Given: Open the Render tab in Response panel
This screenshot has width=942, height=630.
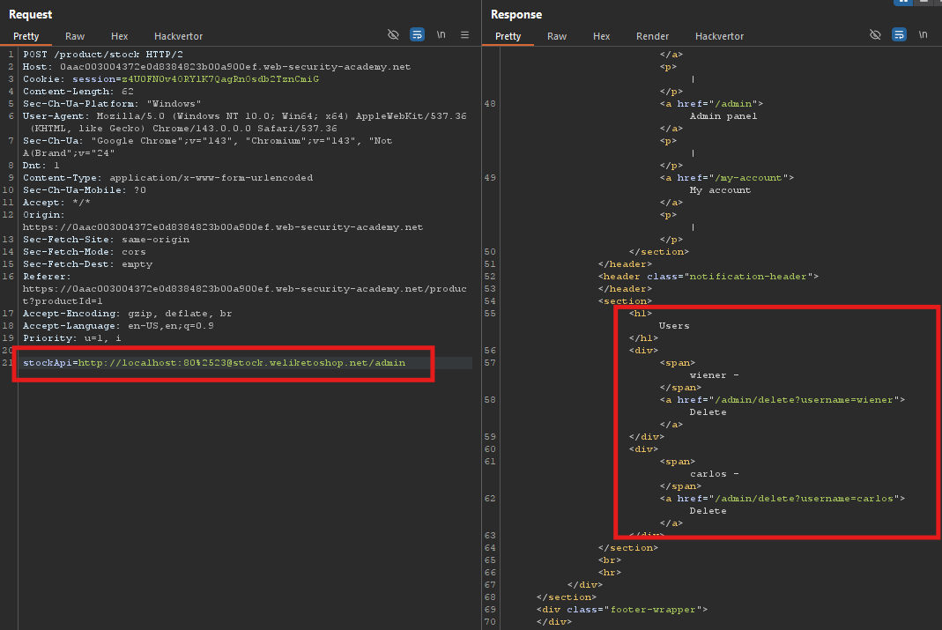Looking at the screenshot, I should 652,36.
